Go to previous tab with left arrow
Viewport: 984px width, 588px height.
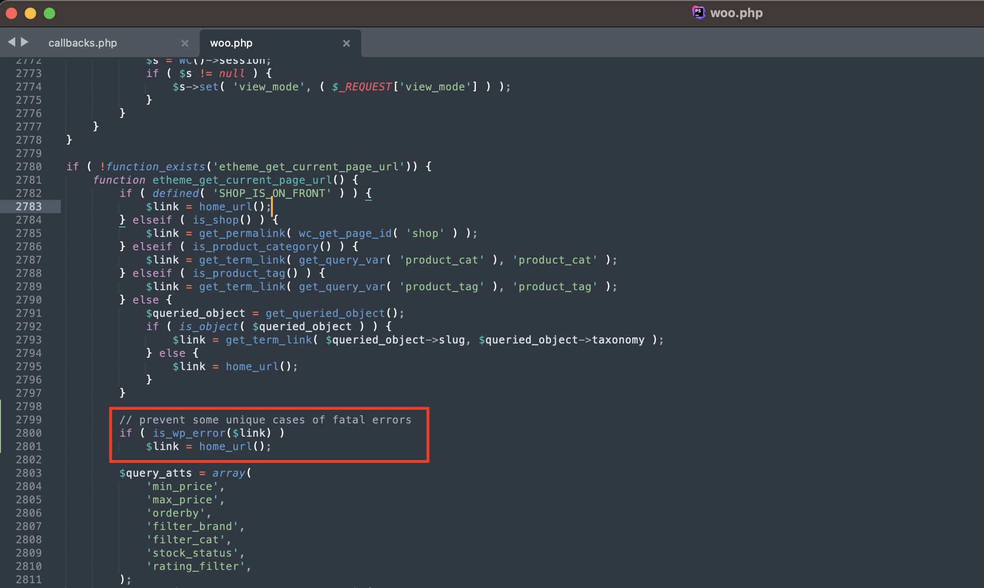pyautogui.click(x=11, y=42)
